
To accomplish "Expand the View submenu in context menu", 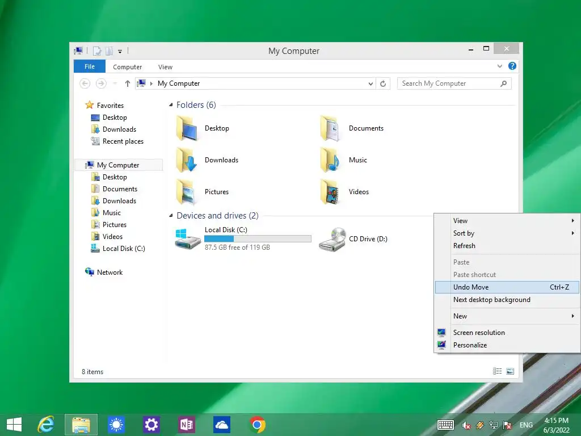I will pyautogui.click(x=573, y=221).
